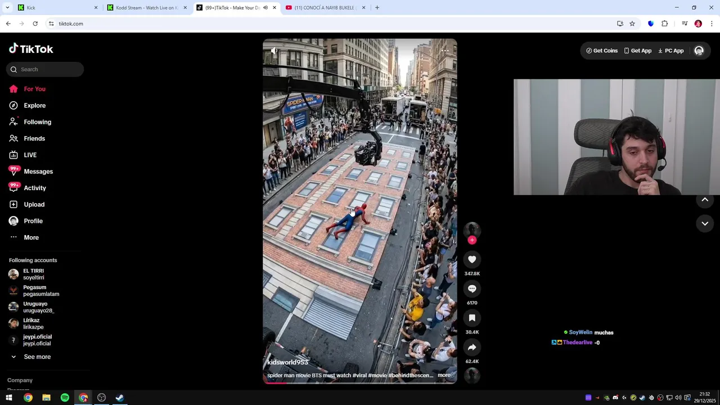Open media controls in Chrome toolbar
The height and width of the screenshot is (405, 720).
tap(685, 24)
